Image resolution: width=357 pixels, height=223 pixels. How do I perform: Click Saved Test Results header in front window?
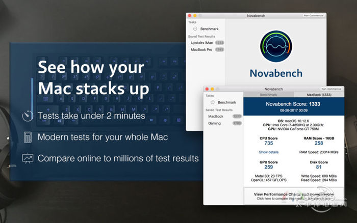(219, 110)
